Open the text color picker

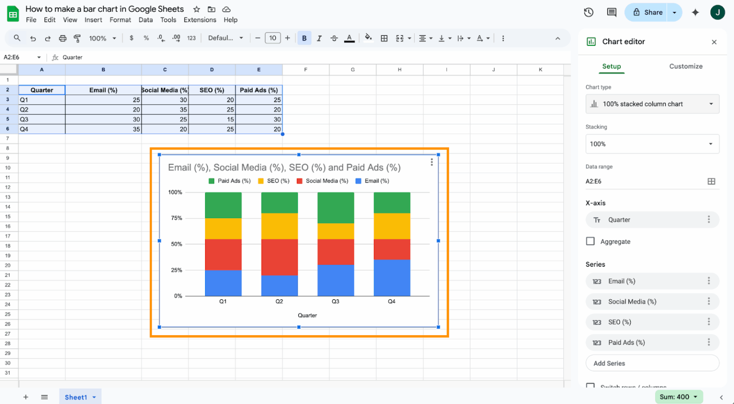[x=349, y=38]
